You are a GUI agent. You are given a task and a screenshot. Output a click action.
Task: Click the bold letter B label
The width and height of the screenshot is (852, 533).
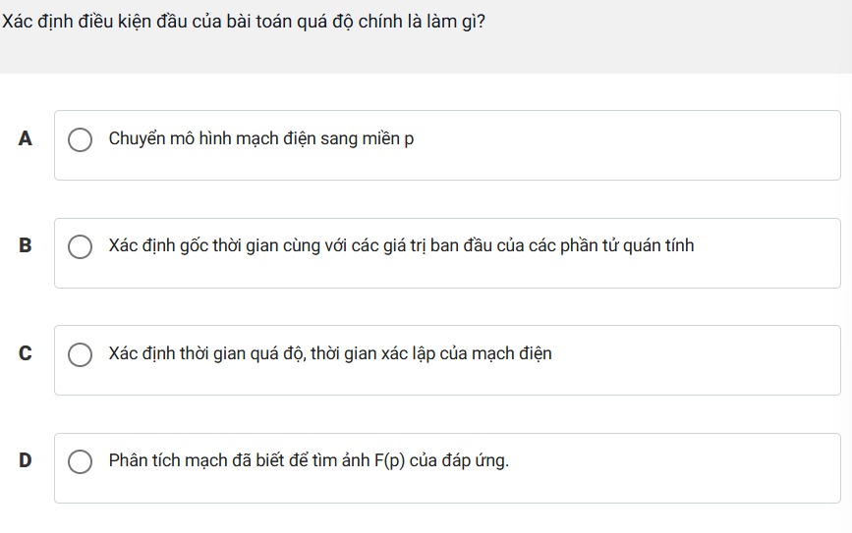[25, 245]
